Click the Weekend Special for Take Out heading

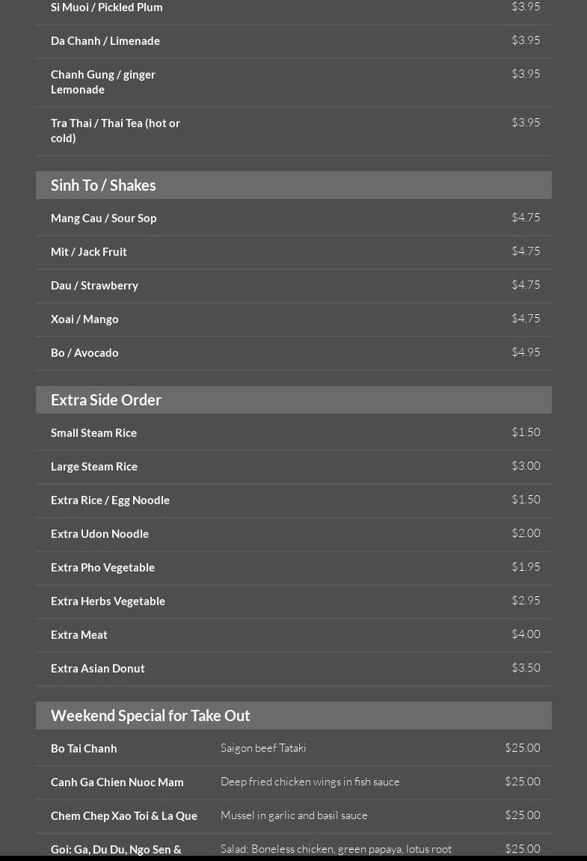coord(150,716)
